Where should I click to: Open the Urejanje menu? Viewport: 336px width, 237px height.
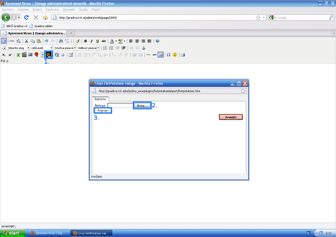click(x=23, y=10)
